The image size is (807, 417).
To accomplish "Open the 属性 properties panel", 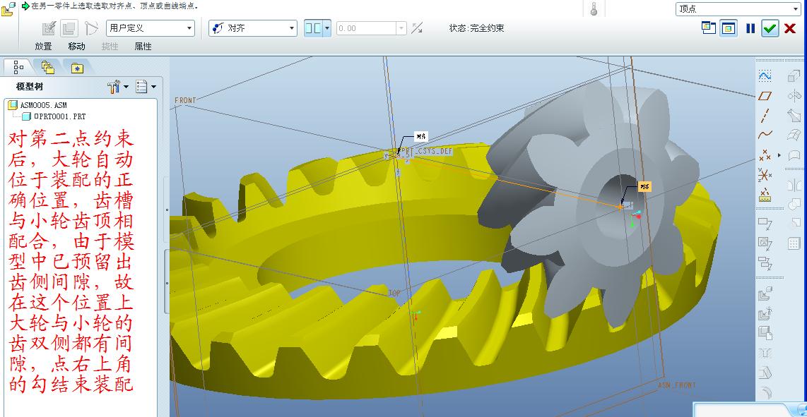I will pos(143,47).
